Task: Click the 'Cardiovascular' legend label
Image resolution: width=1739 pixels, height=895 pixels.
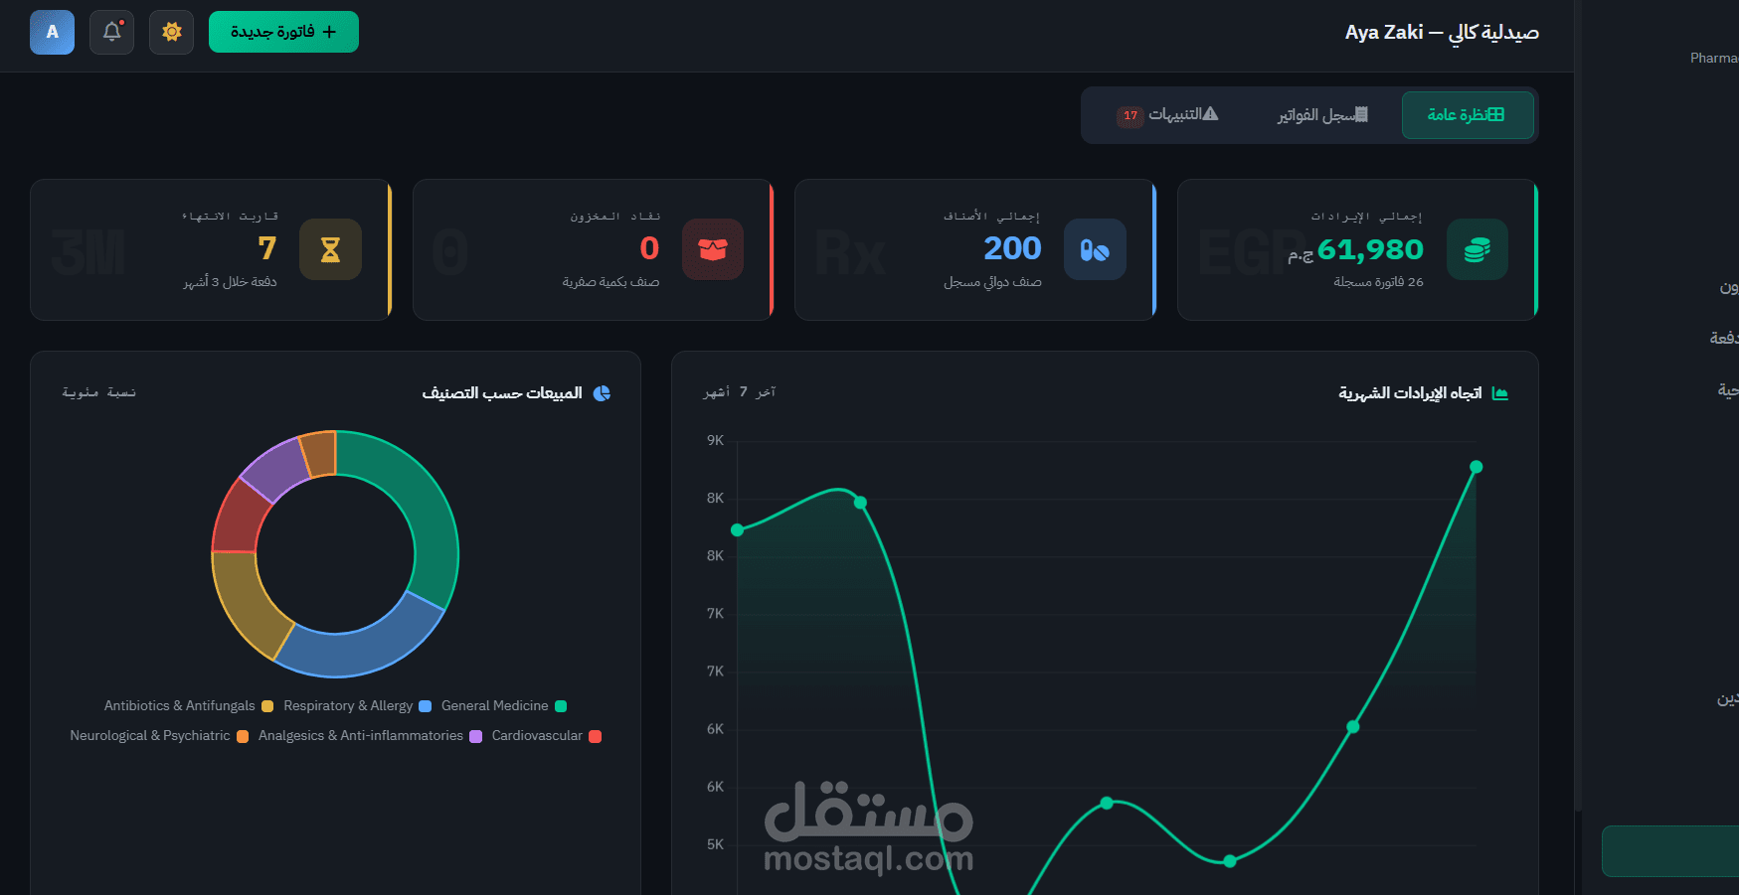Action: point(537,736)
